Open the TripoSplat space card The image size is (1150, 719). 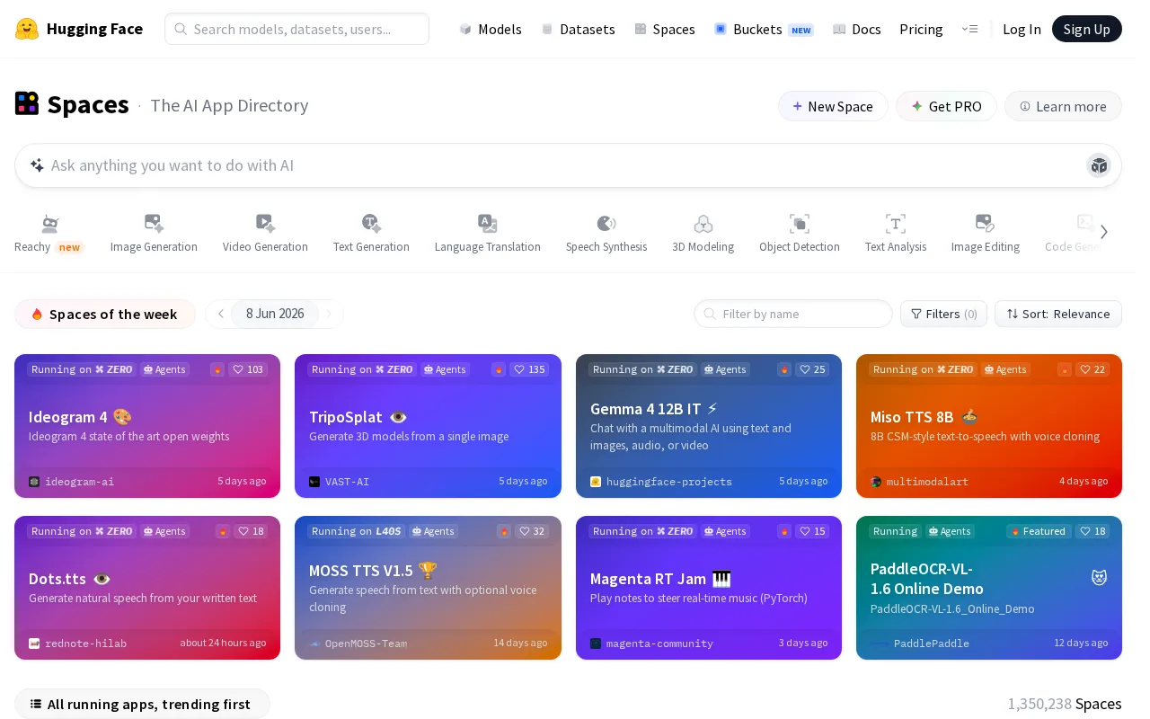[428, 426]
